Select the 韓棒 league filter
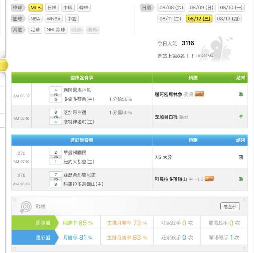The height and width of the screenshot is (253, 254). tap(84, 8)
